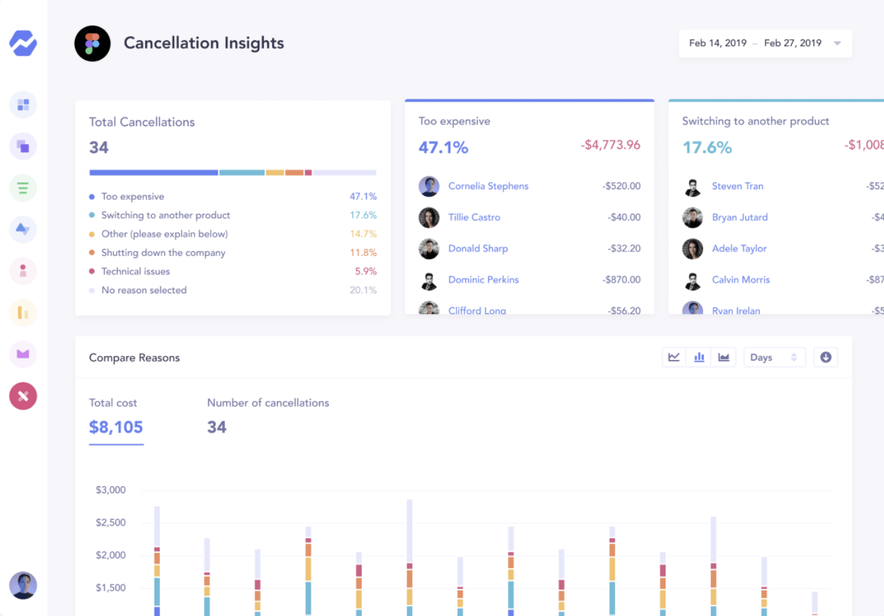Expand the Feb 14 - Feb 27 date picker
The height and width of the screenshot is (616, 884).
point(765,43)
